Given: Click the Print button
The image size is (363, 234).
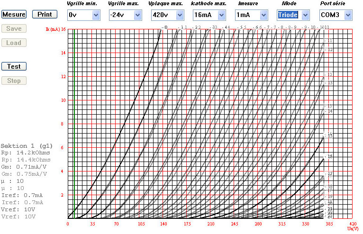Looking at the screenshot, I should pos(45,14).
